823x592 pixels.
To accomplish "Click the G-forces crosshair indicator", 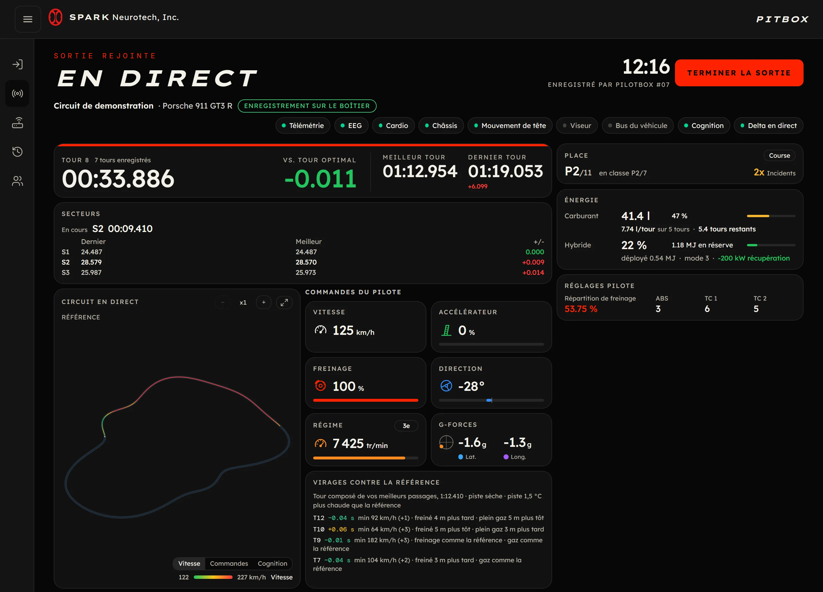I will pyautogui.click(x=446, y=443).
